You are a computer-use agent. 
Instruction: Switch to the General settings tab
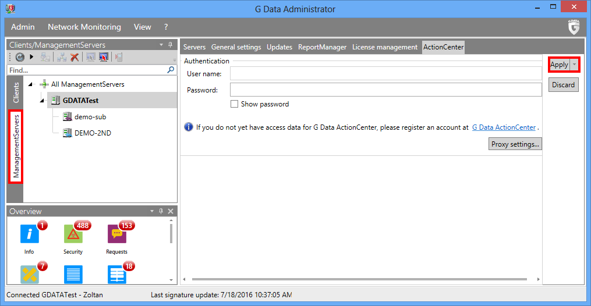click(236, 47)
